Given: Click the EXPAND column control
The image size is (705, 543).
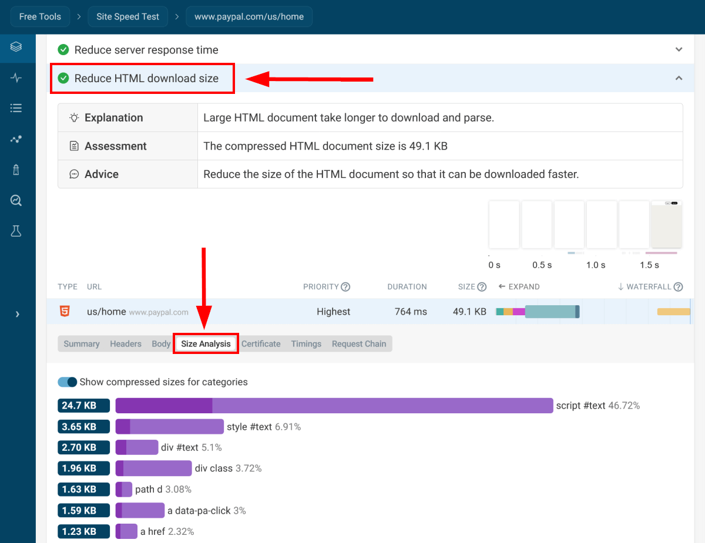Looking at the screenshot, I should point(519,287).
